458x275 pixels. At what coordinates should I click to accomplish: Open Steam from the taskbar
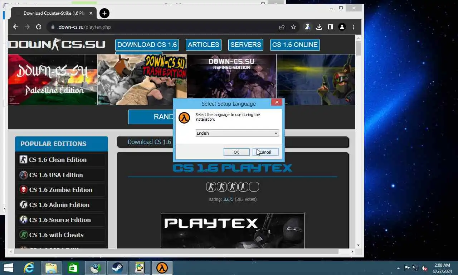[x=118, y=268]
